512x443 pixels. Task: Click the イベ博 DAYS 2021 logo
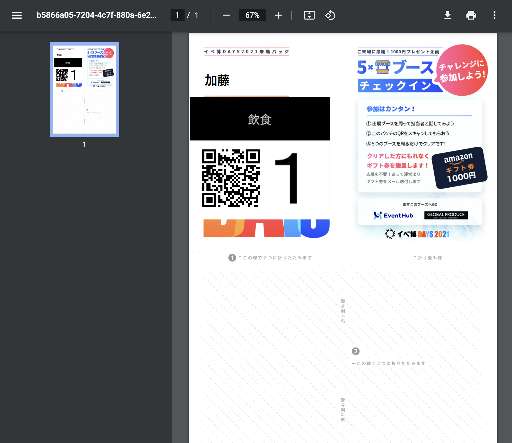417,234
